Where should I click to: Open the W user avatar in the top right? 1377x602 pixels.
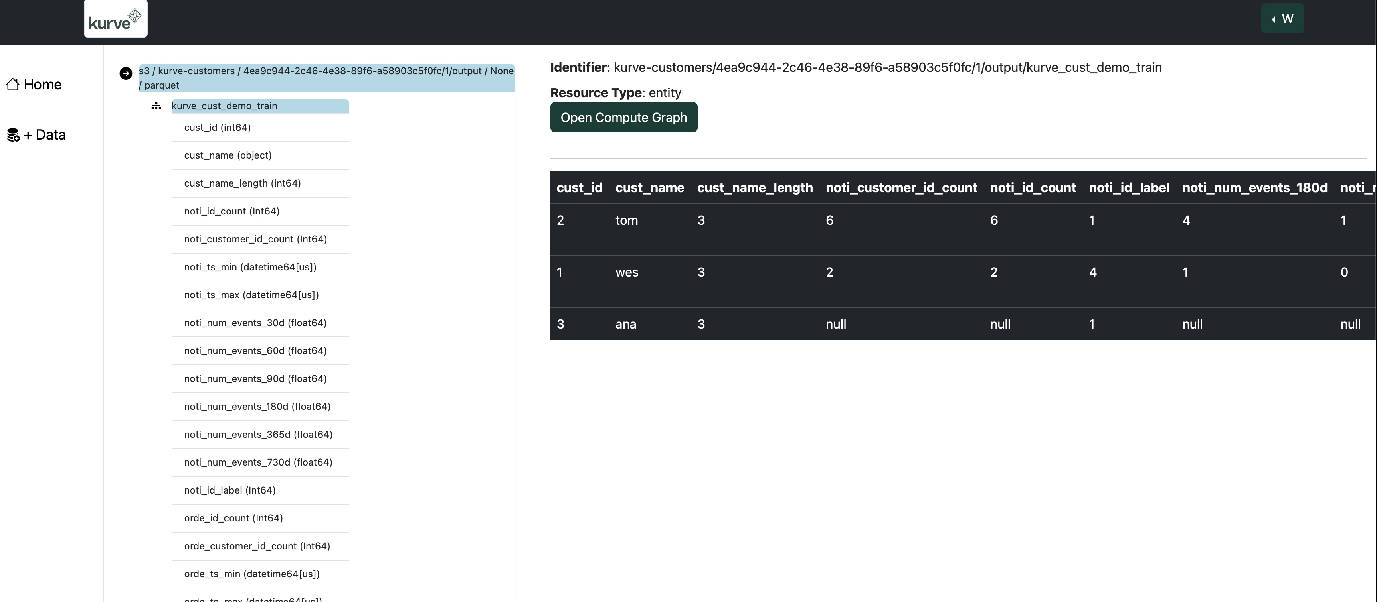(x=1288, y=18)
